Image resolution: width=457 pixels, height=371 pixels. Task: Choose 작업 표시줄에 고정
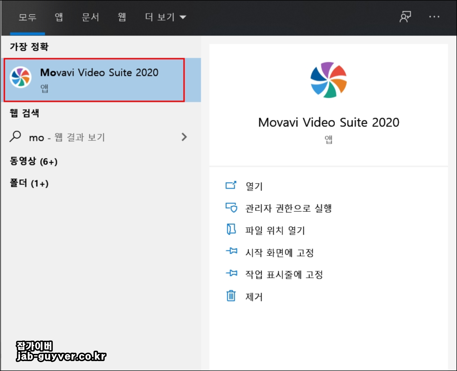tap(284, 275)
